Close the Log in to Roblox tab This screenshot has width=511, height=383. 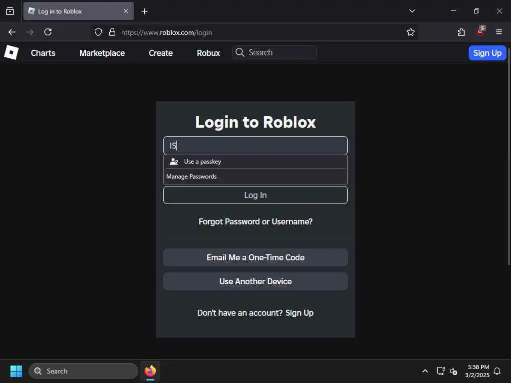[x=126, y=11]
